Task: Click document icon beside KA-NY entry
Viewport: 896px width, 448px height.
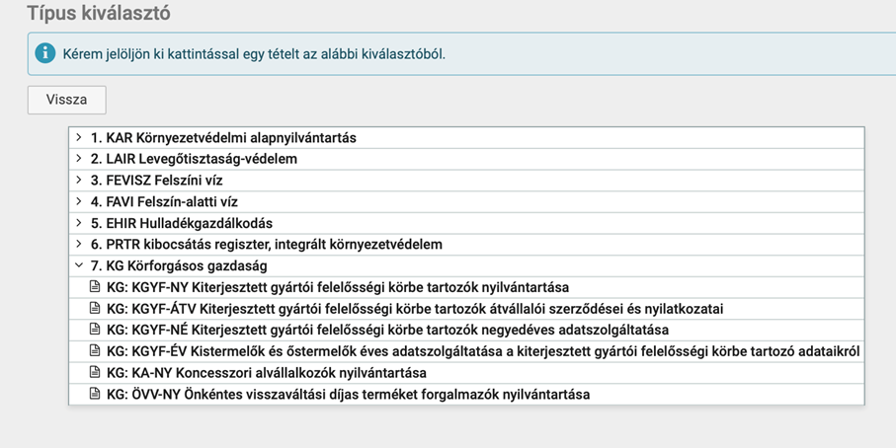Action: [95, 373]
